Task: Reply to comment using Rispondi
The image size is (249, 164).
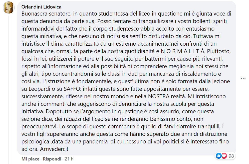Action: (x=52, y=159)
